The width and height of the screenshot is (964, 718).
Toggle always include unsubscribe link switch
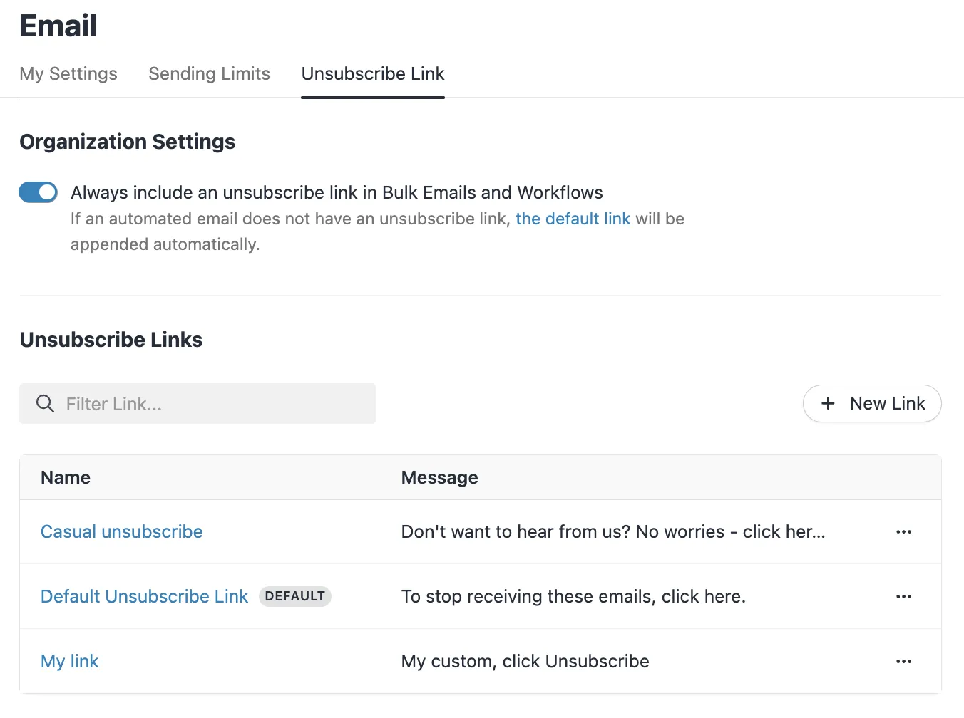click(39, 192)
